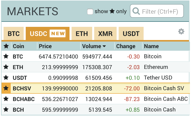Sort the table by Price column
Viewport: 193px width, 117px height.
[45, 46]
